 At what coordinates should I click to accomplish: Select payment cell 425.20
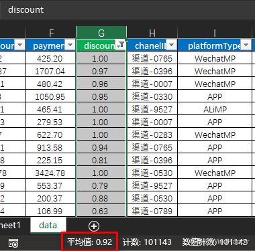[x=51, y=58]
